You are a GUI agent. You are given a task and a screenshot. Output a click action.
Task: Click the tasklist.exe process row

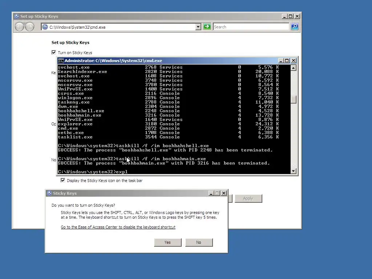169,137
